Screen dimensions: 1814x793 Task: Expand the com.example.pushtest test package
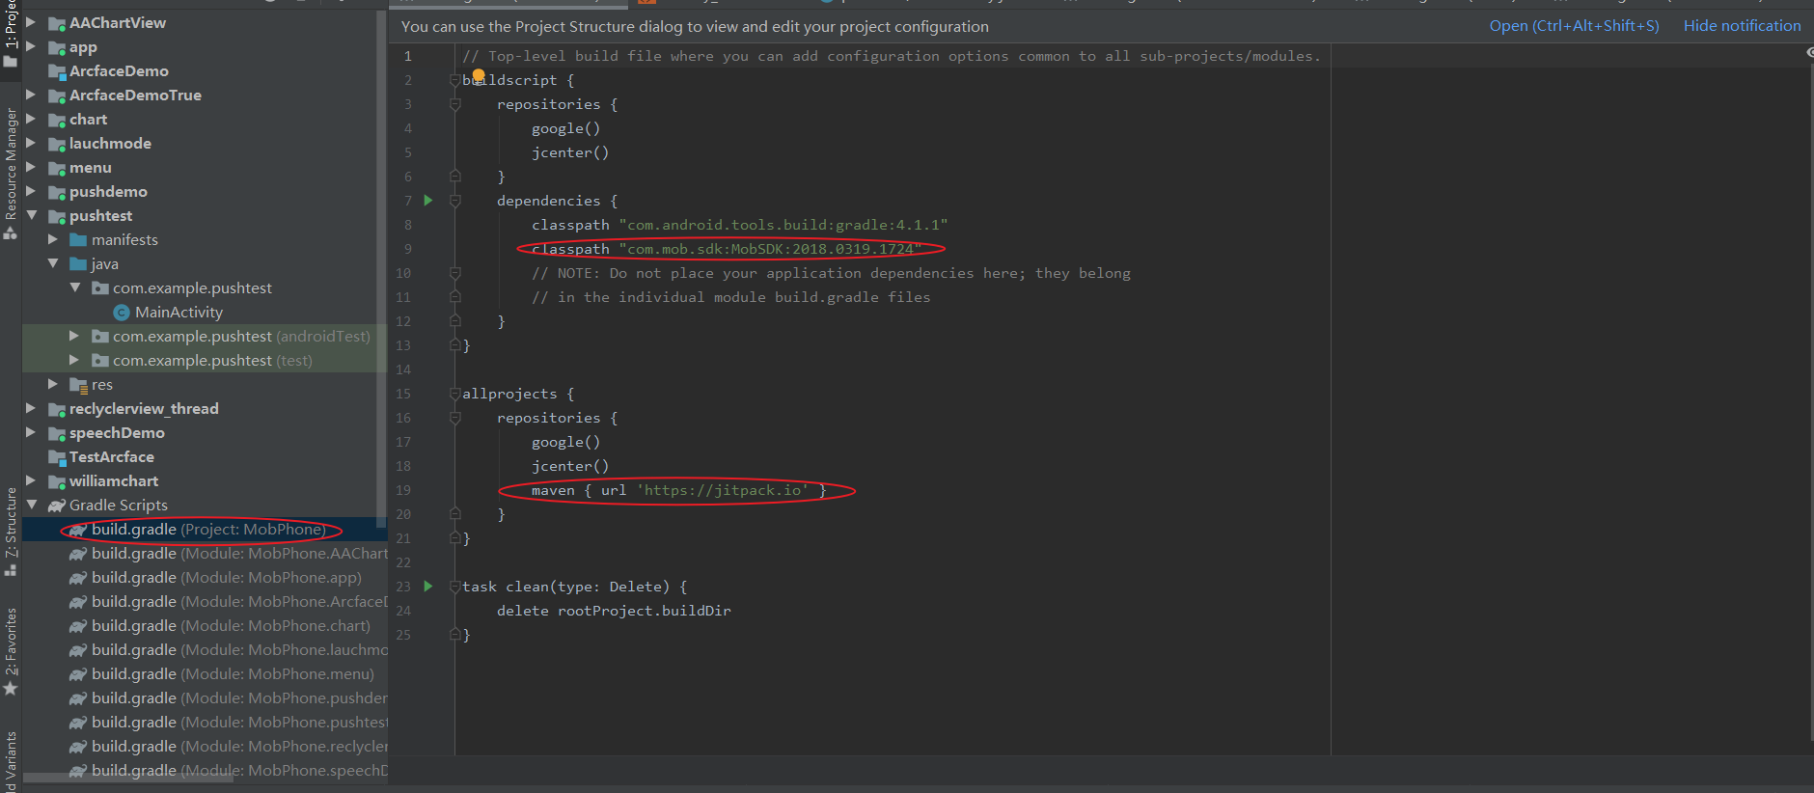coord(75,360)
